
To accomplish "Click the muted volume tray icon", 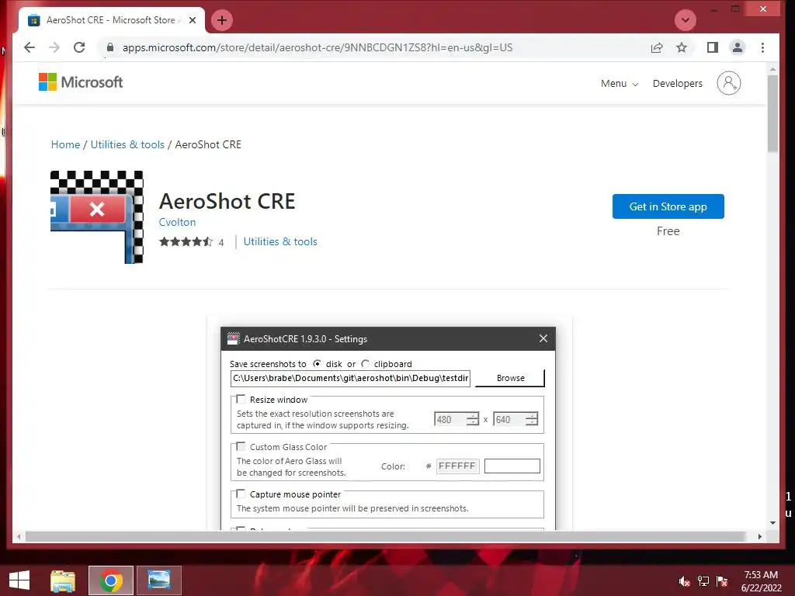I will click(685, 581).
